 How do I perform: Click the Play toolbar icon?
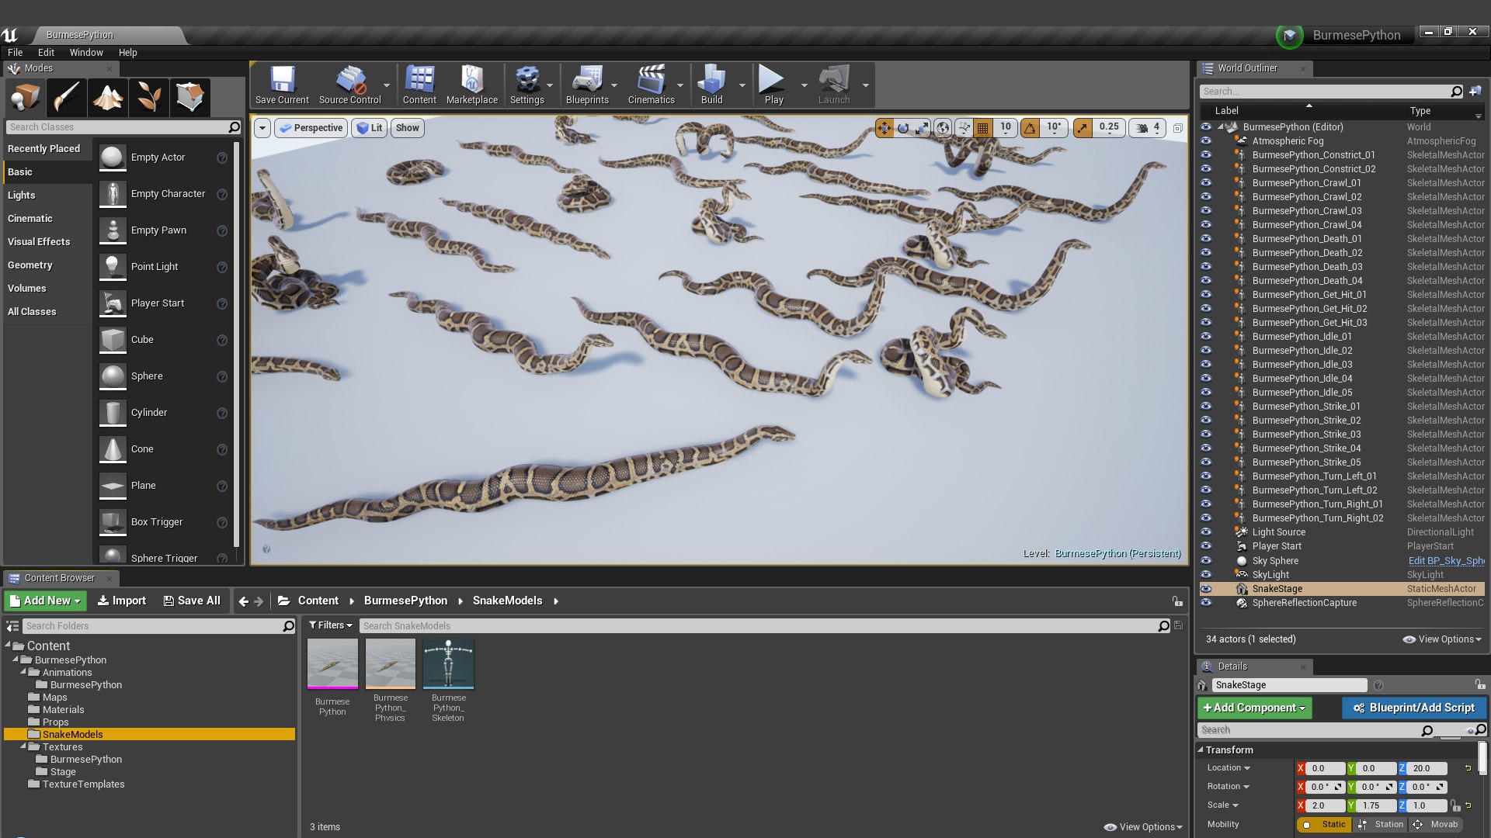click(x=773, y=85)
